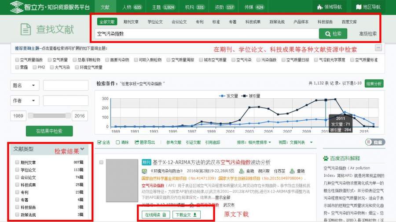Click author name 胡兴帮
Screen dimensions: 396x222
(264, 171)
